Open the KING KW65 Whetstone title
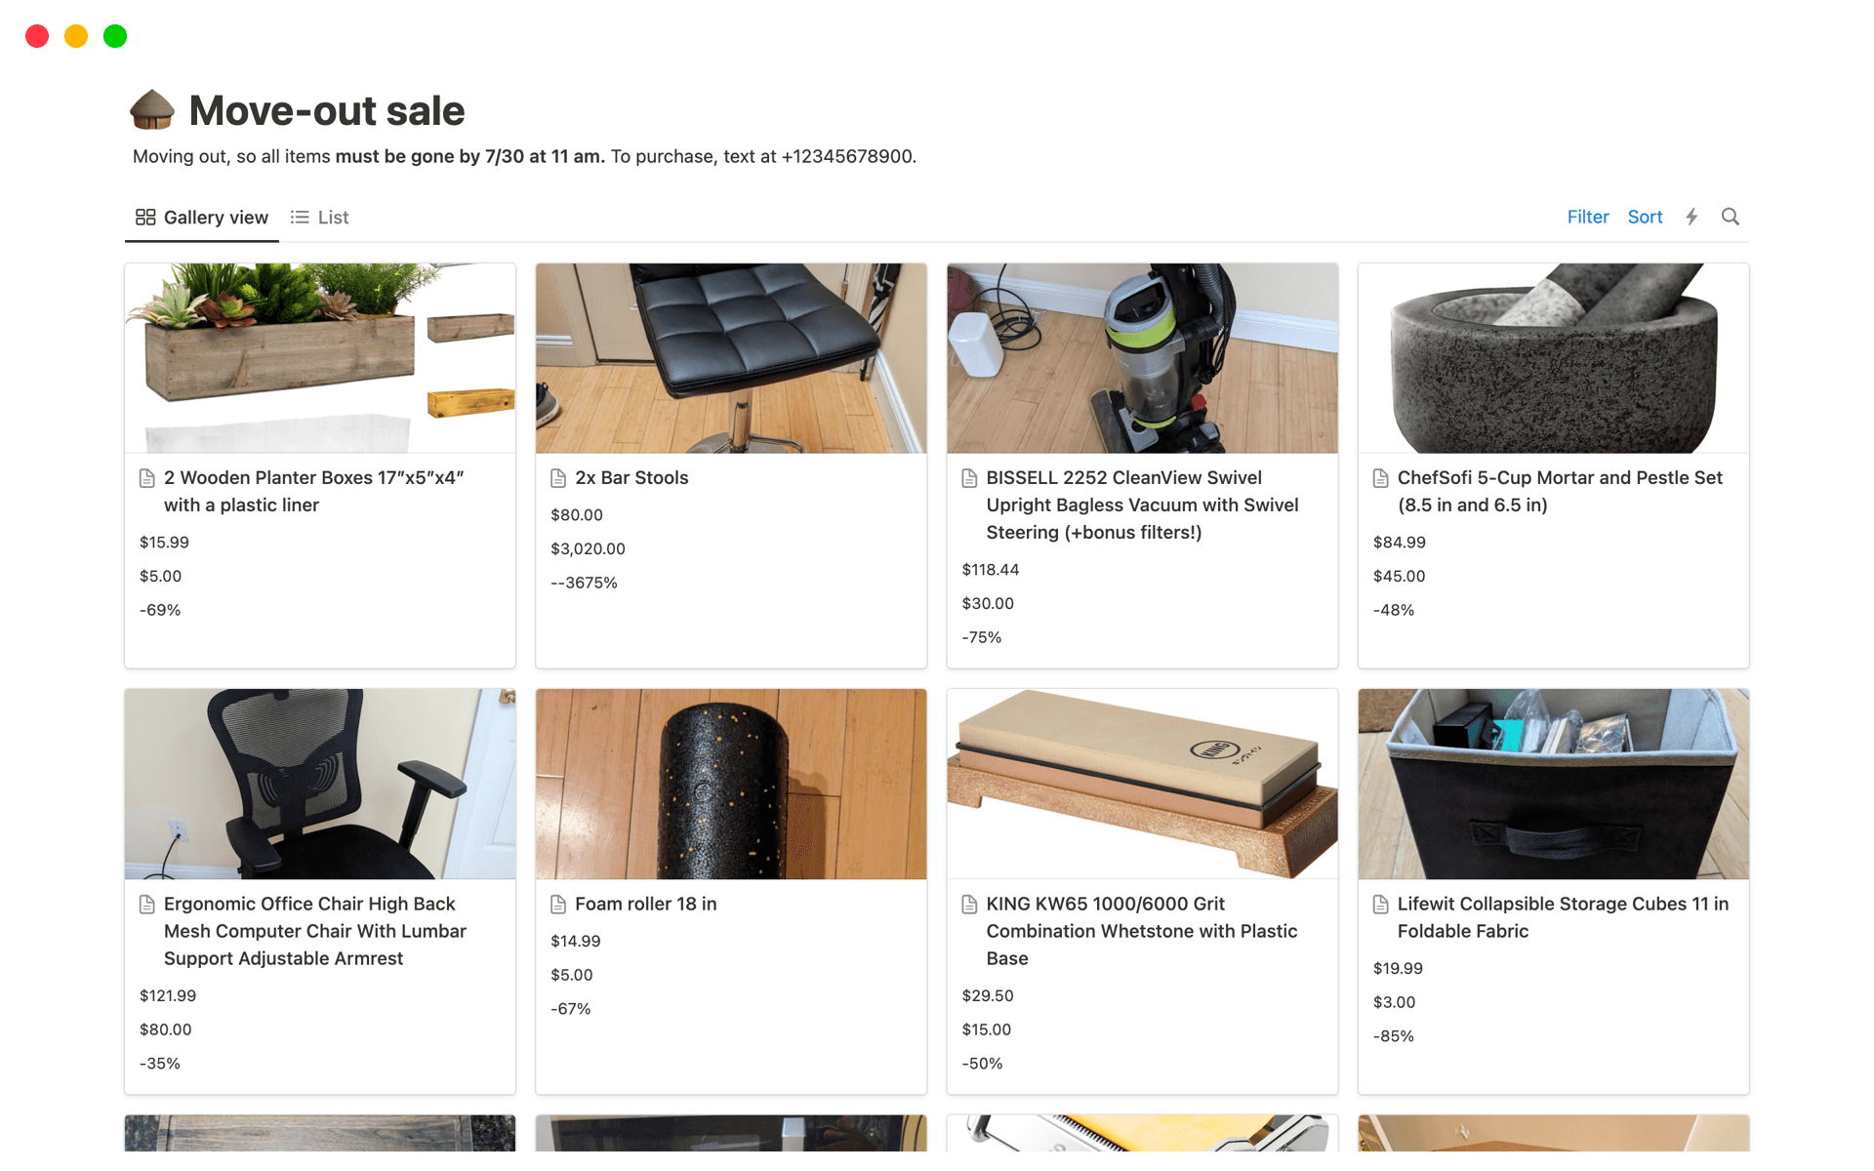Viewport: 1874px width, 1171px height. pyautogui.click(x=1141, y=931)
